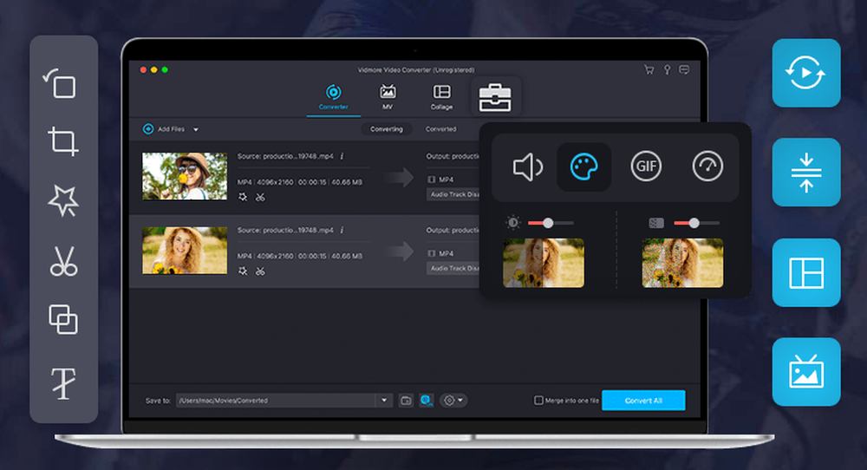Open Audio Track dropdown for curly-haired woman video
The image size is (867, 470).
click(454, 268)
